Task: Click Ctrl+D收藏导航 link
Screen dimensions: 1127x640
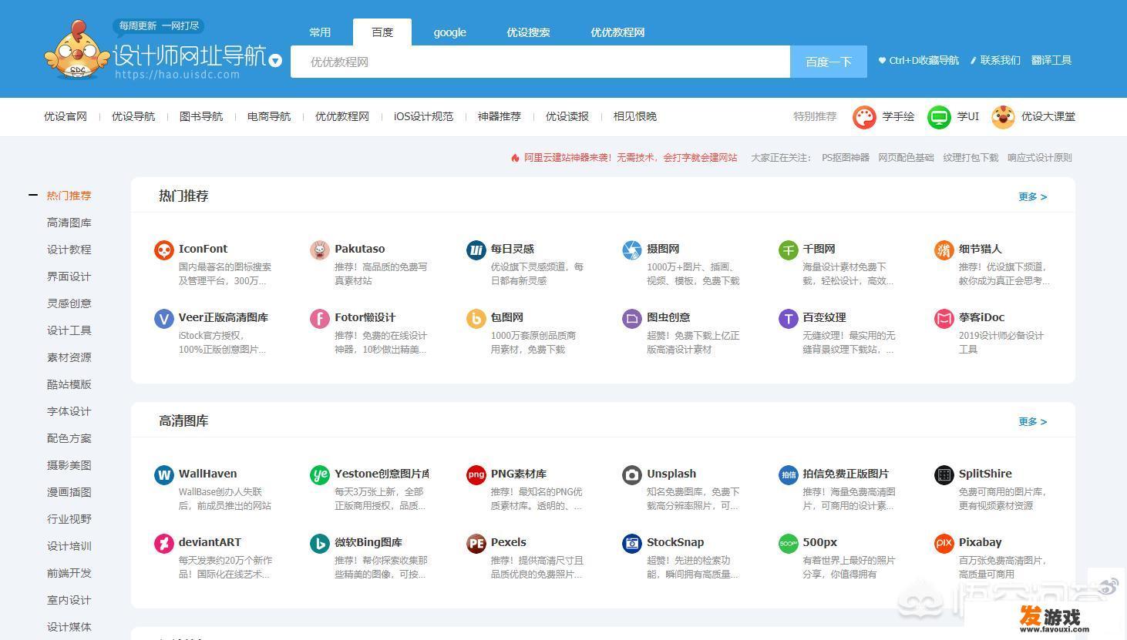Action: (x=919, y=60)
